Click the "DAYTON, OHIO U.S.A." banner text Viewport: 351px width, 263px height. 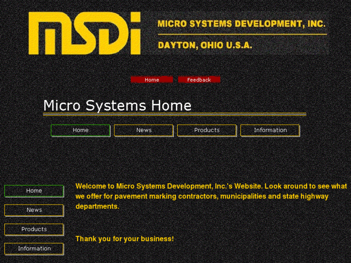coord(205,45)
